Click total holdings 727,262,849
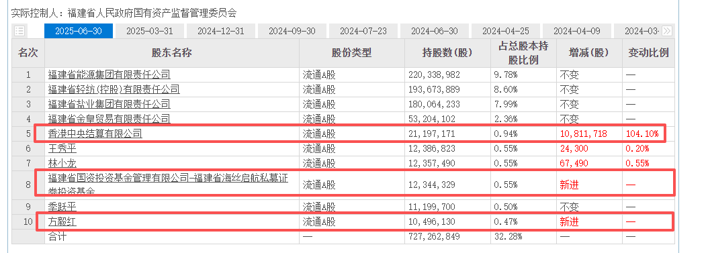 coord(434,237)
